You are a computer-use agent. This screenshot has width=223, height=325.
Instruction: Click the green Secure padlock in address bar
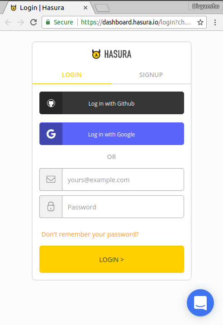tap(48, 22)
